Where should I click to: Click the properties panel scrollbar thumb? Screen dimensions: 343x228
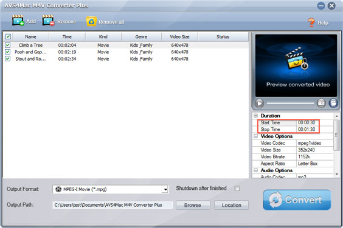coord(336,135)
